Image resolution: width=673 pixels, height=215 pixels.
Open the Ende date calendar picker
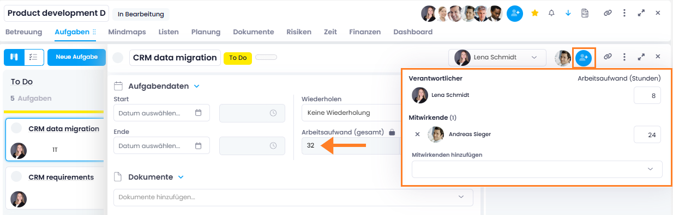[199, 145]
